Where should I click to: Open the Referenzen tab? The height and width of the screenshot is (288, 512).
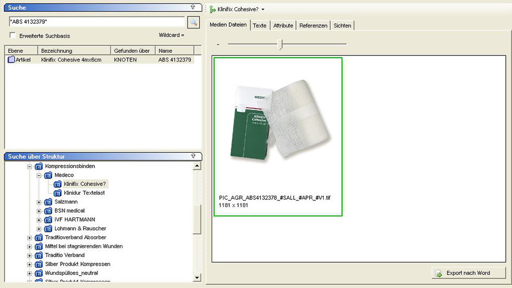[313, 25]
